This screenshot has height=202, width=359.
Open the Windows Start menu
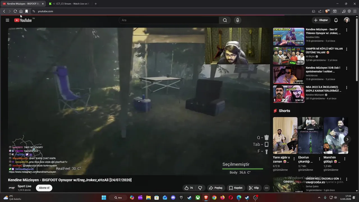click(104, 198)
